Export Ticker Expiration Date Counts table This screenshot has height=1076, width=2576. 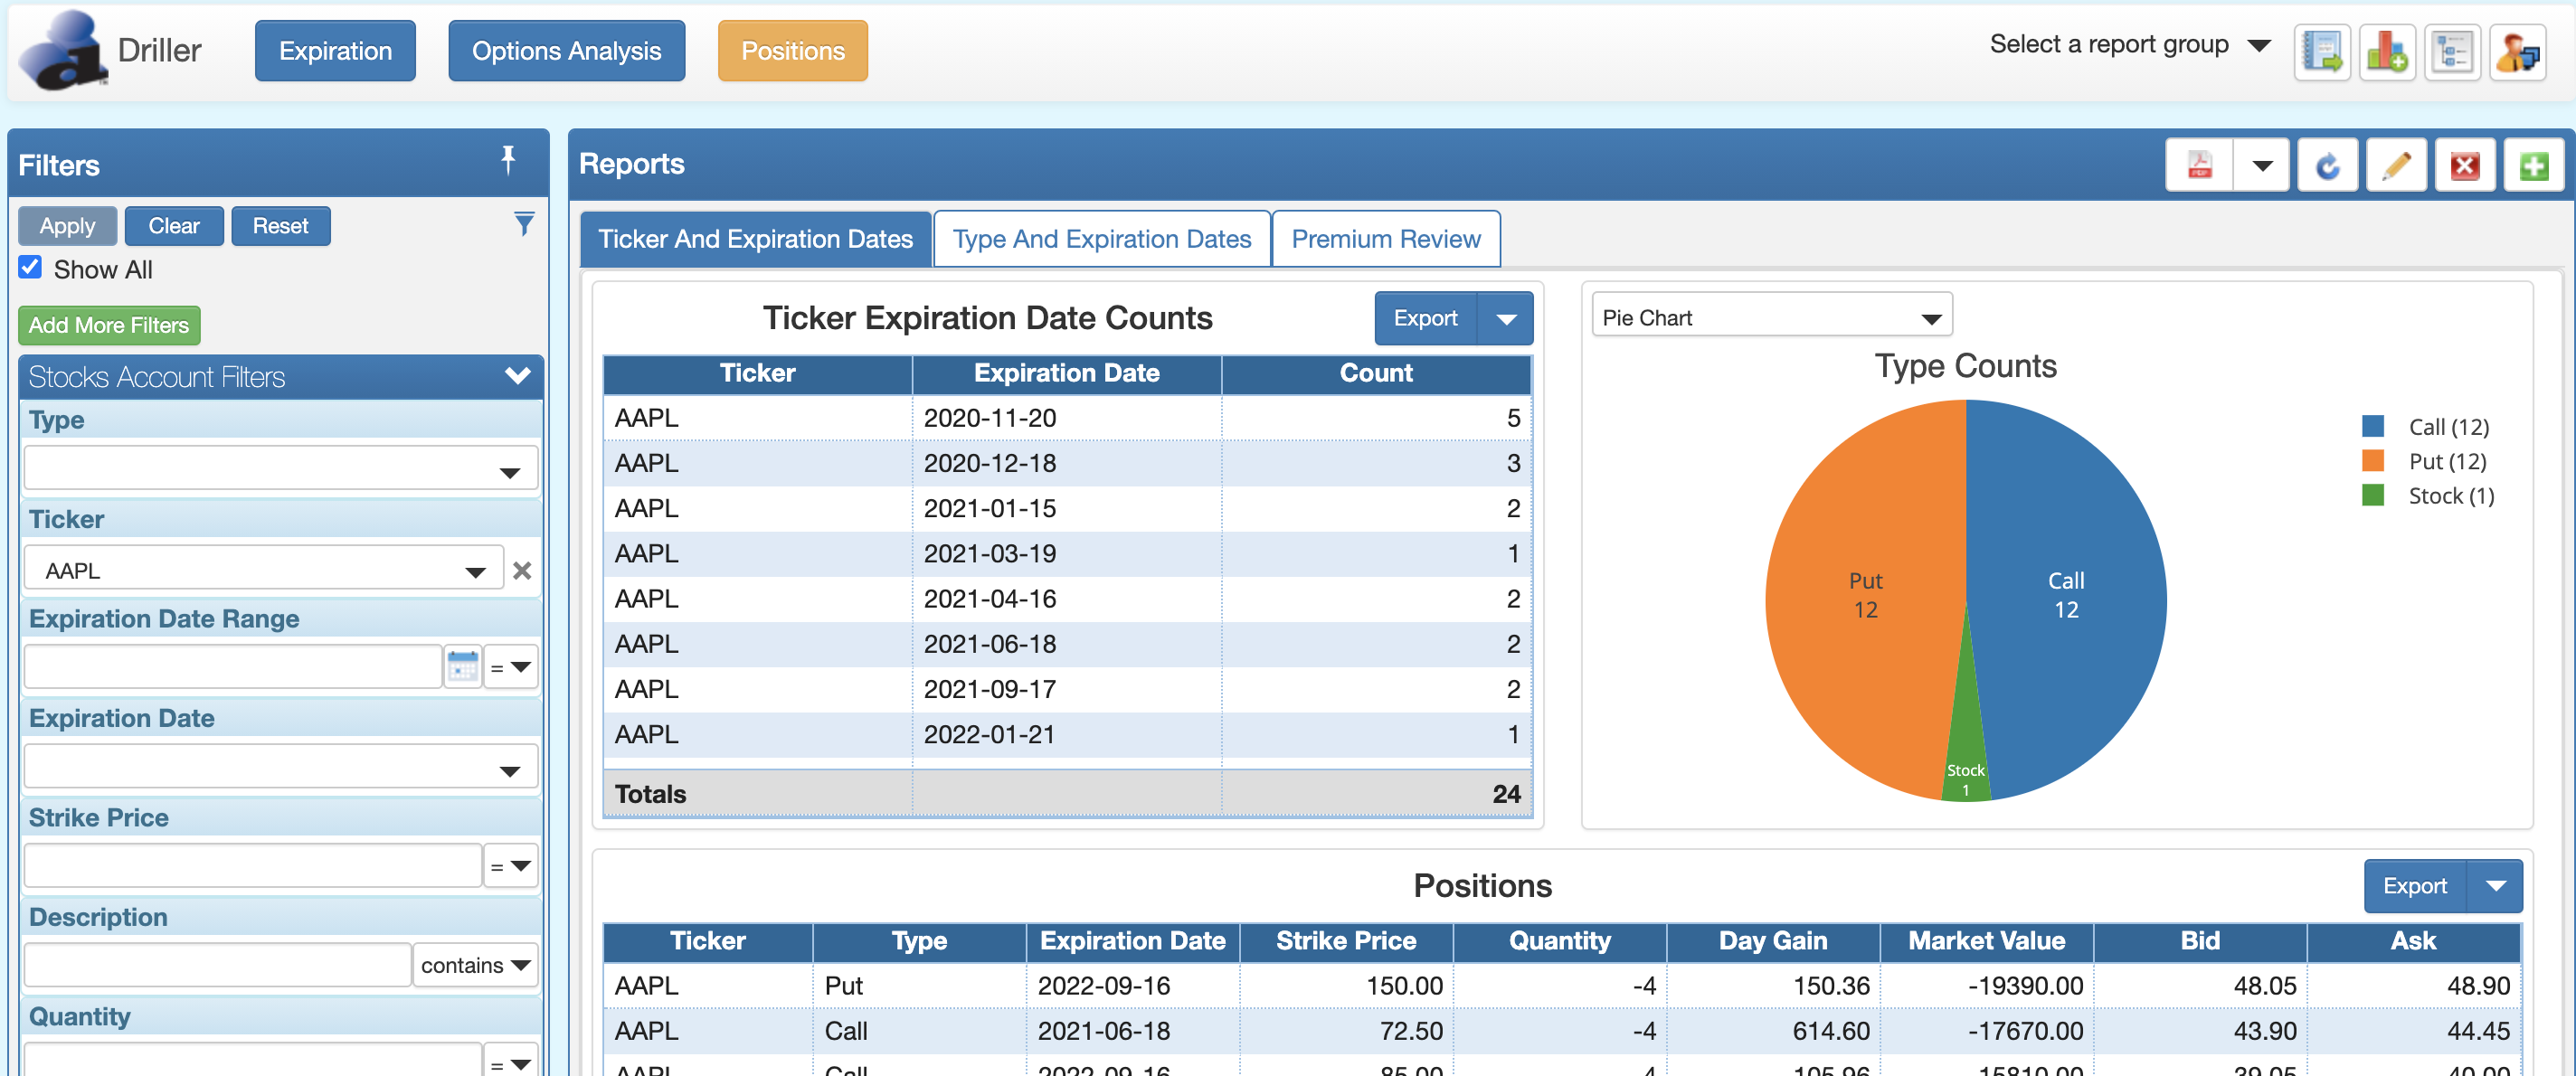click(1425, 319)
